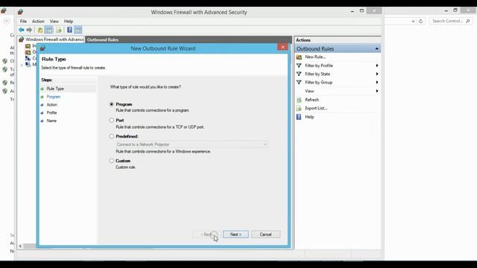Click refresh icon in Control Panel window
Screen dimensions: 477x268
click(421, 21)
